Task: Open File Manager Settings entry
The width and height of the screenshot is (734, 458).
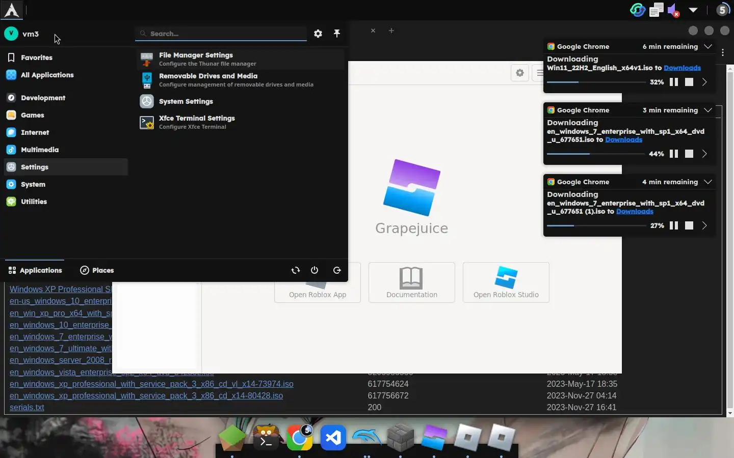Action: 241,59
